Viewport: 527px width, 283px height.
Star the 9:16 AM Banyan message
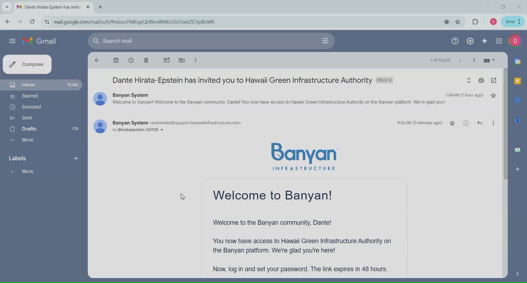point(452,123)
